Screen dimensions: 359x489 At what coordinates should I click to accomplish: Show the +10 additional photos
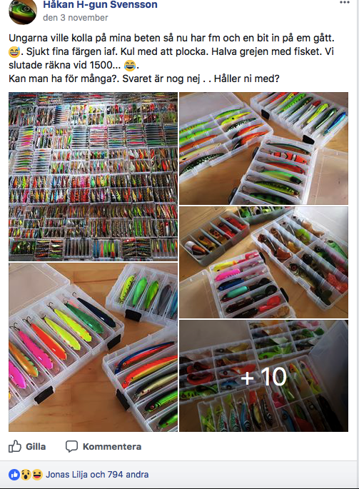263,375
